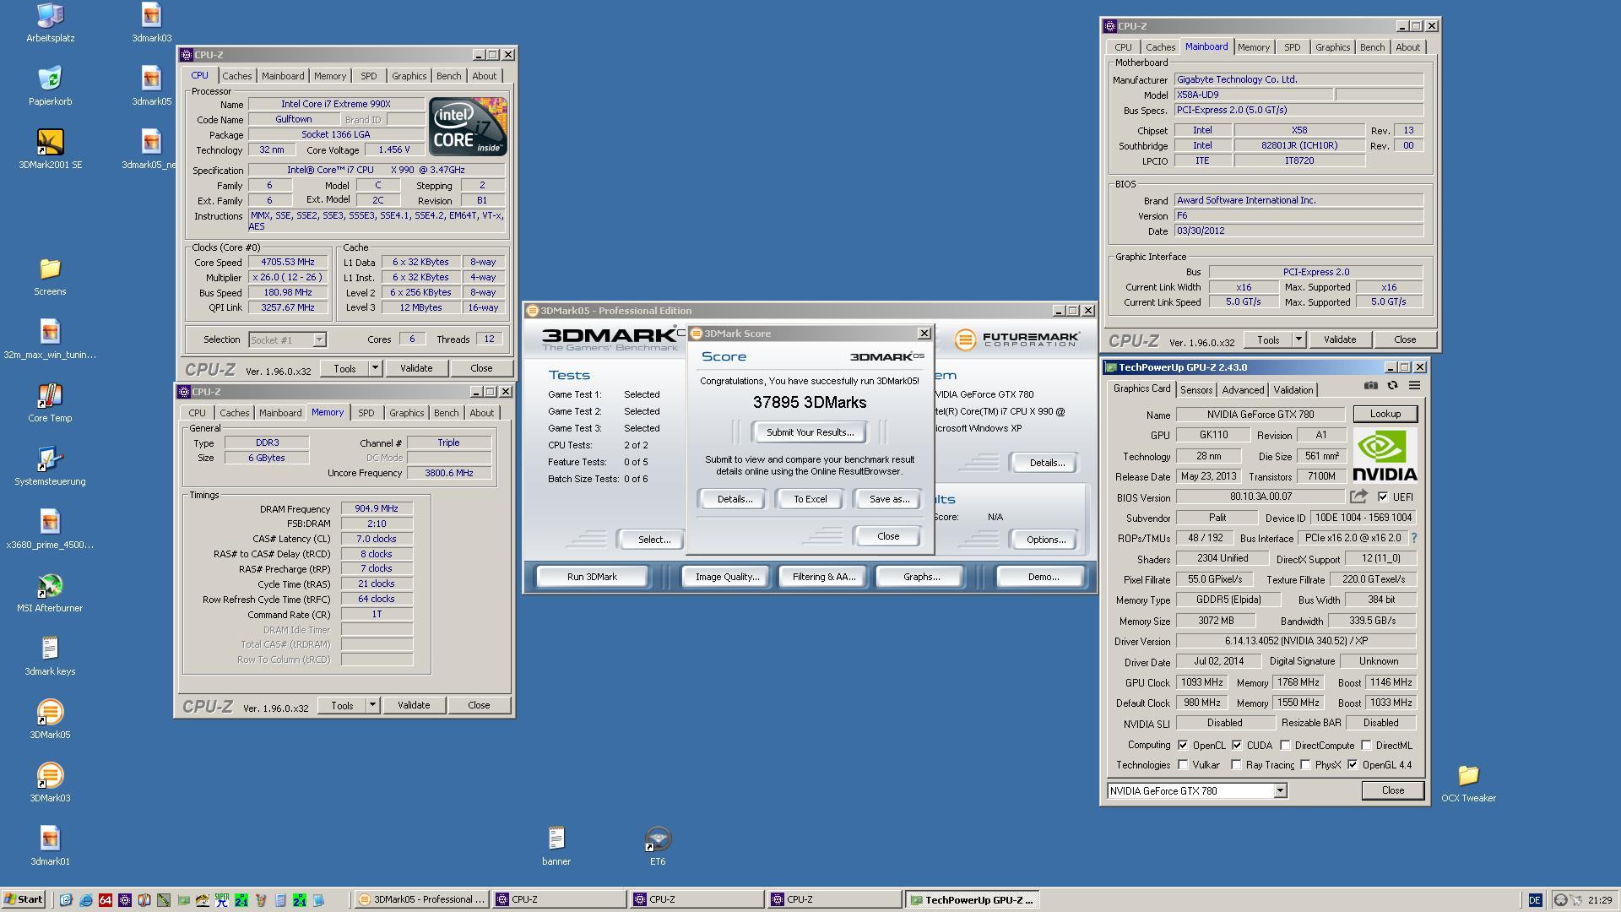
Task: Open the Socket #1 selection dropdown
Action: point(319,339)
